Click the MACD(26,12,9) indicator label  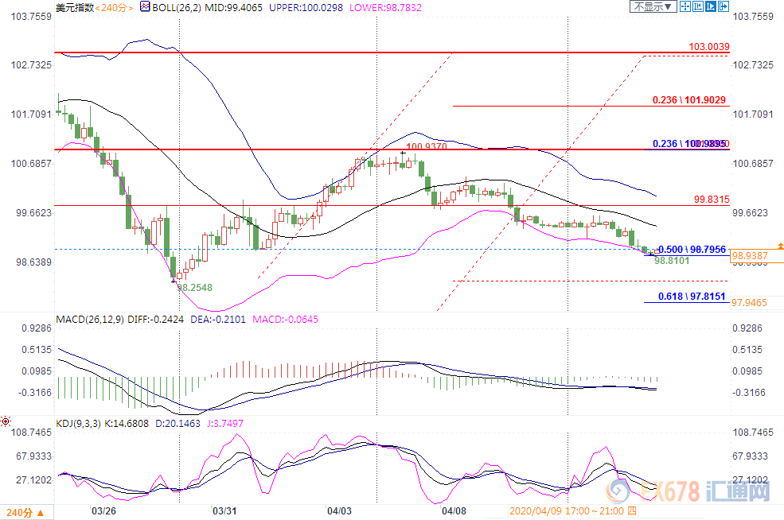(90, 320)
